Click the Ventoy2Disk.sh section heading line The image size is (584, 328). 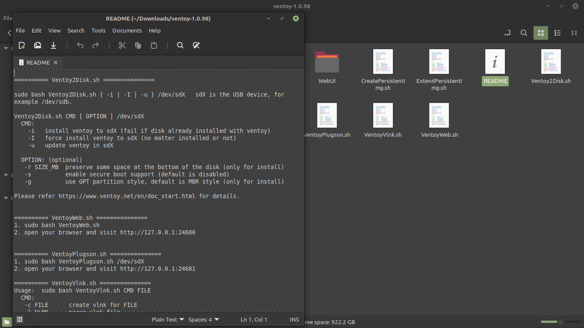coord(84,80)
